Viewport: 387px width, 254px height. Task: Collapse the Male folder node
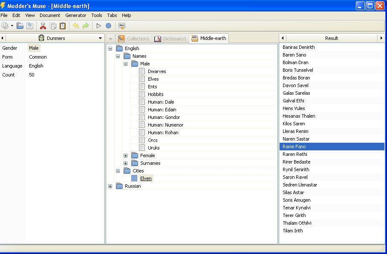coord(125,64)
